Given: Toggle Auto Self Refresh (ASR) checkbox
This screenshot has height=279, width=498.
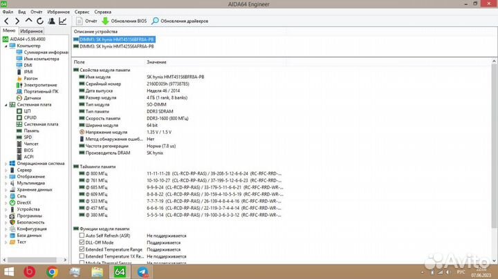Looking at the screenshot, I should coord(82,235).
